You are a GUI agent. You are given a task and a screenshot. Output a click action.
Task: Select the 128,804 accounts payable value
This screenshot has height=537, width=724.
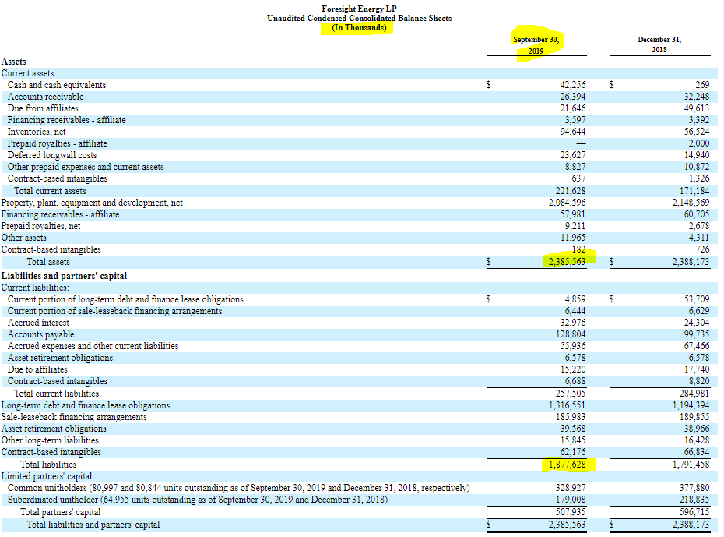pyautogui.click(x=570, y=334)
